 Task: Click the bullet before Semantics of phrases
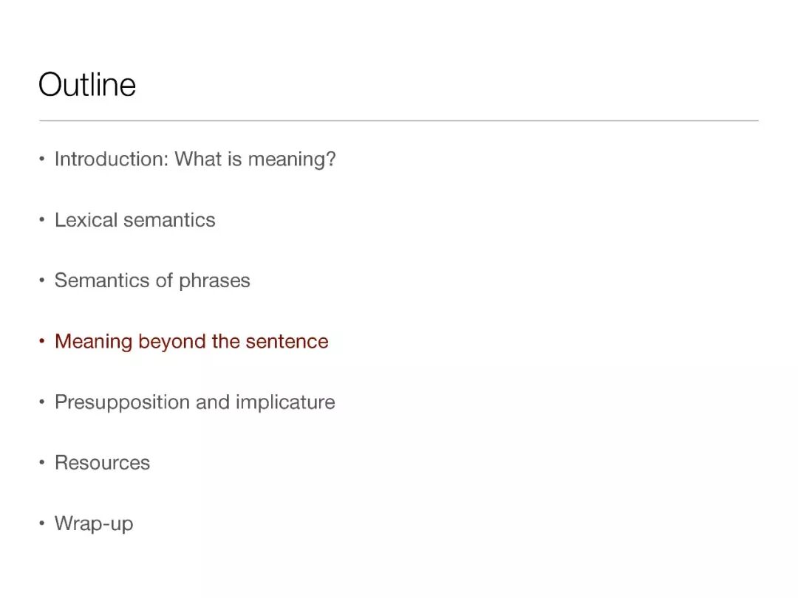[42, 281]
